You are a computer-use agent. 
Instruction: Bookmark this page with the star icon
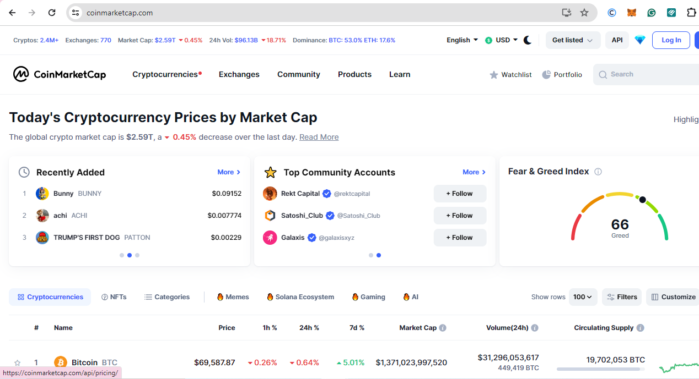tap(584, 13)
